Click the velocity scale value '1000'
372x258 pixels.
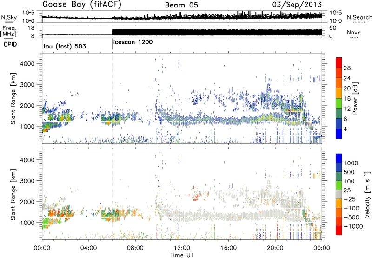[x=351, y=163]
